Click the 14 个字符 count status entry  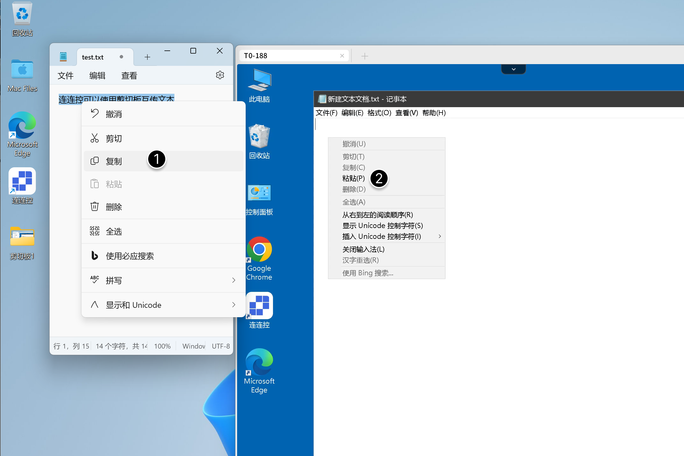[122, 346]
